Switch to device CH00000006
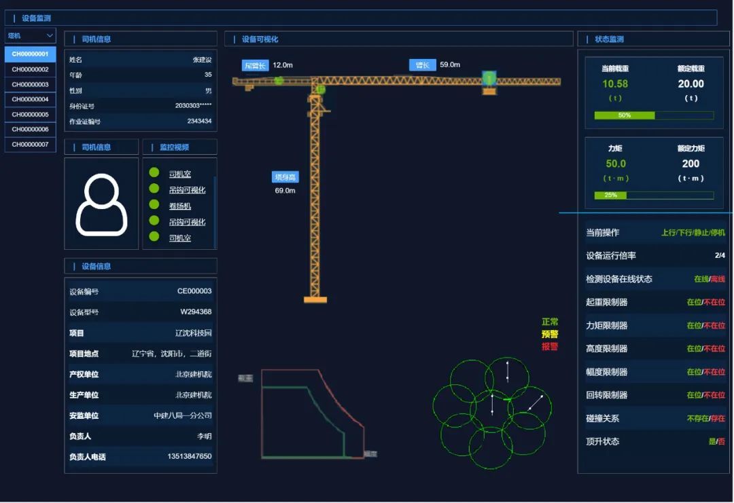Image resolution: width=734 pixels, height=503 pixels. point(30,130)
